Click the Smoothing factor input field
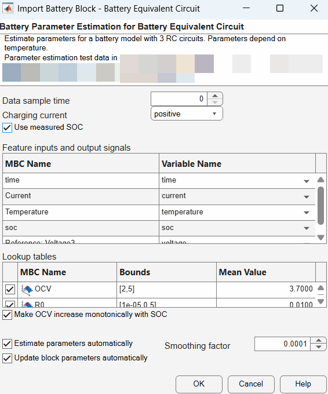Image resolution: width=328 pixels, height=394 pixels. 282,344
